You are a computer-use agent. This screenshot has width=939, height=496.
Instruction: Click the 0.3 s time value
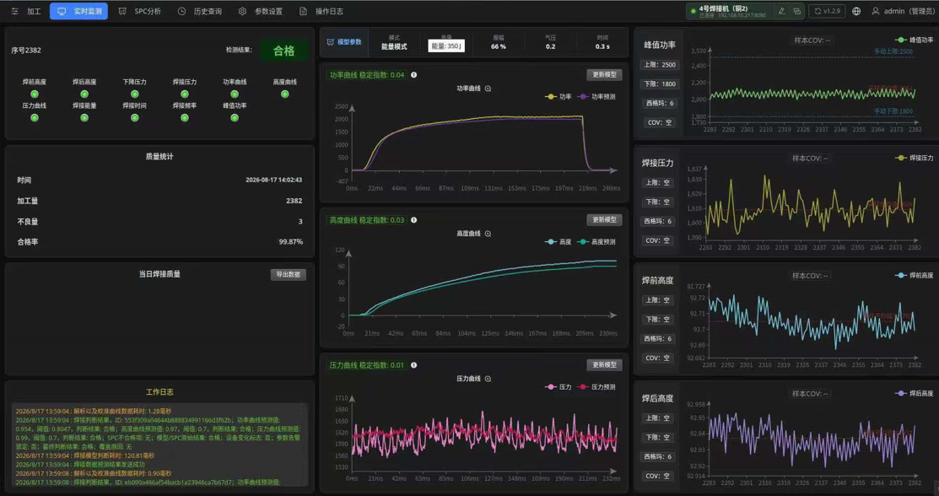[602, 46]
